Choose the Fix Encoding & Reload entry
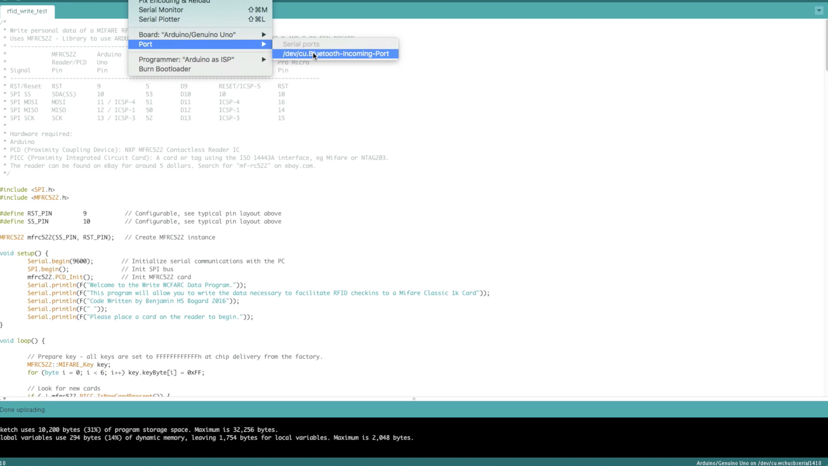This screenshot has height=466, width=828. (x=174, y=2)
